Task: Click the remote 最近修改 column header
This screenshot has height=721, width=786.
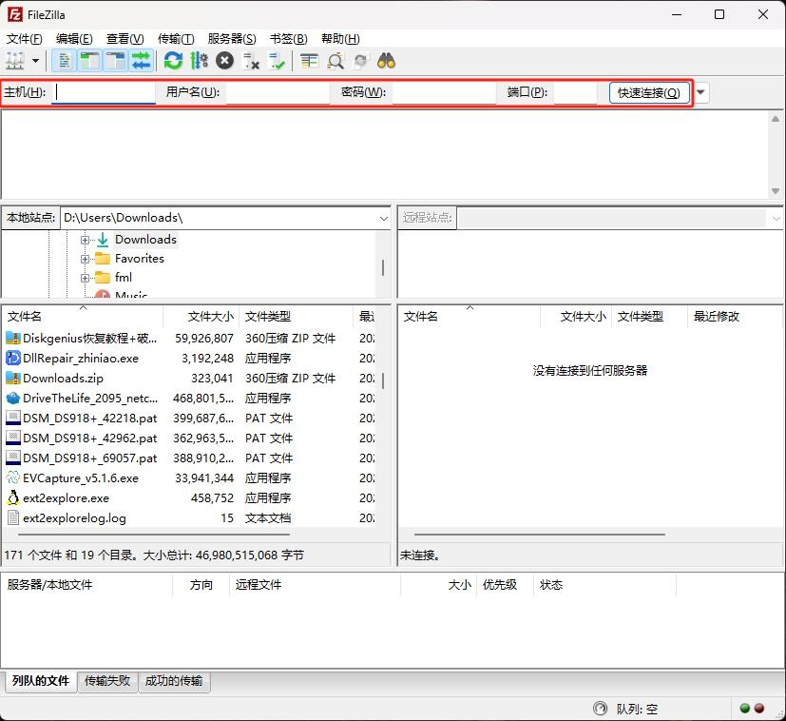Action: tap(734, 317)
